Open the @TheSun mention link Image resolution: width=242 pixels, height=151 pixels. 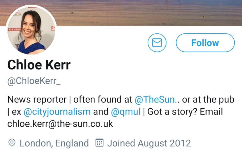pyautogui.click(x=154, y=100)
